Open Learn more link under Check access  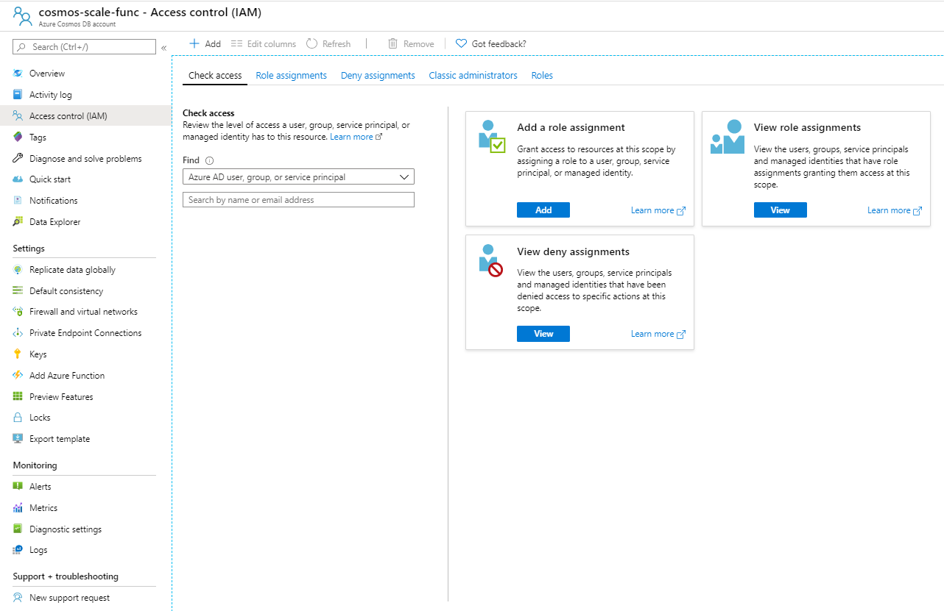pos(356,137)
